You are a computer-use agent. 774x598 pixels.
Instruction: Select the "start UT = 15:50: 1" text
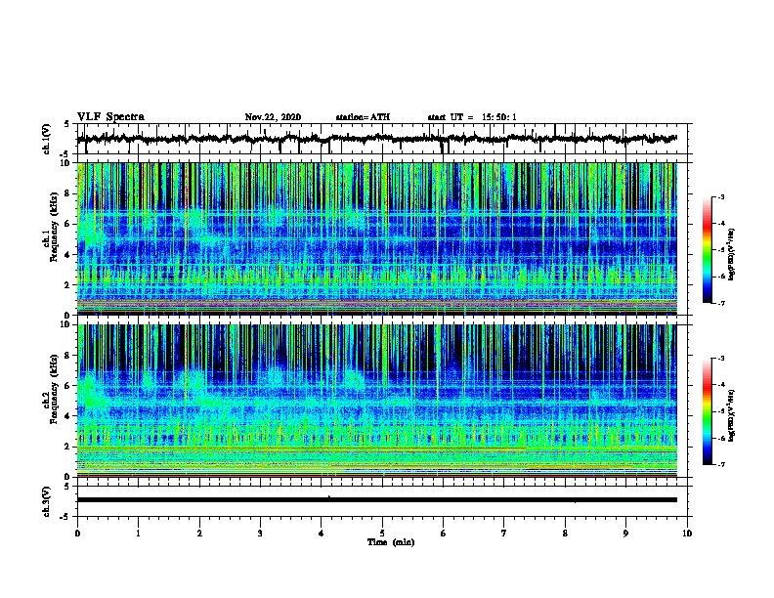point(472,117)
